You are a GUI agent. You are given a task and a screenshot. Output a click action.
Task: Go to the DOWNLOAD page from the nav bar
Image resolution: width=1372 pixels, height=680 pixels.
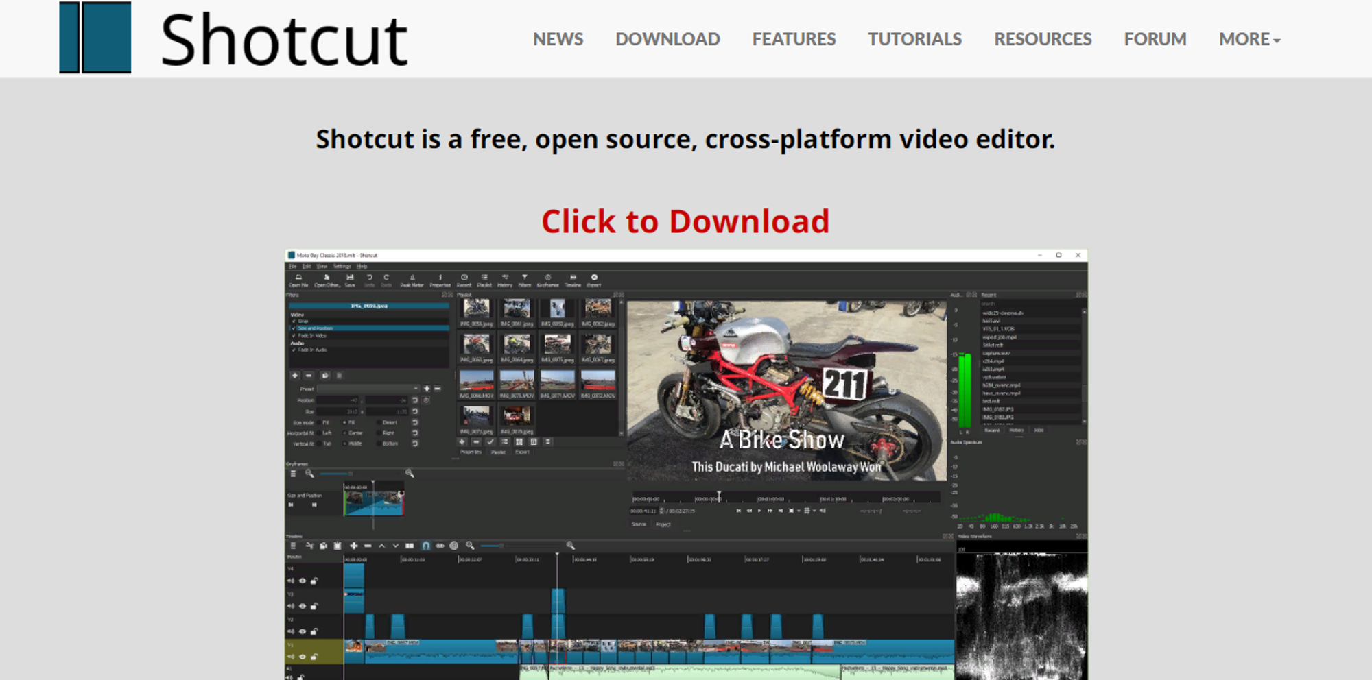tap(667, 39)
